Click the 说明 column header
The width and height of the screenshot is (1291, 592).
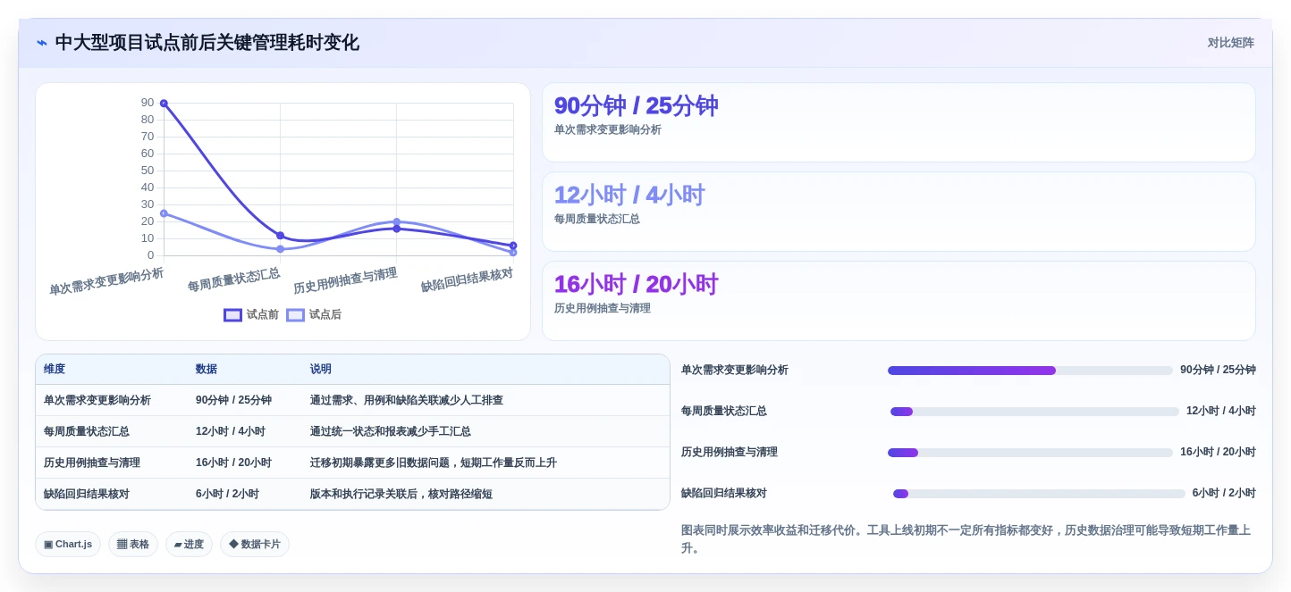tap(321, 369)
